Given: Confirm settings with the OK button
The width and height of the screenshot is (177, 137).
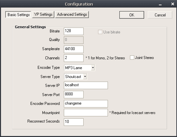Looking at the screenshot, I should pyautogui.click(x=132, y=15).
